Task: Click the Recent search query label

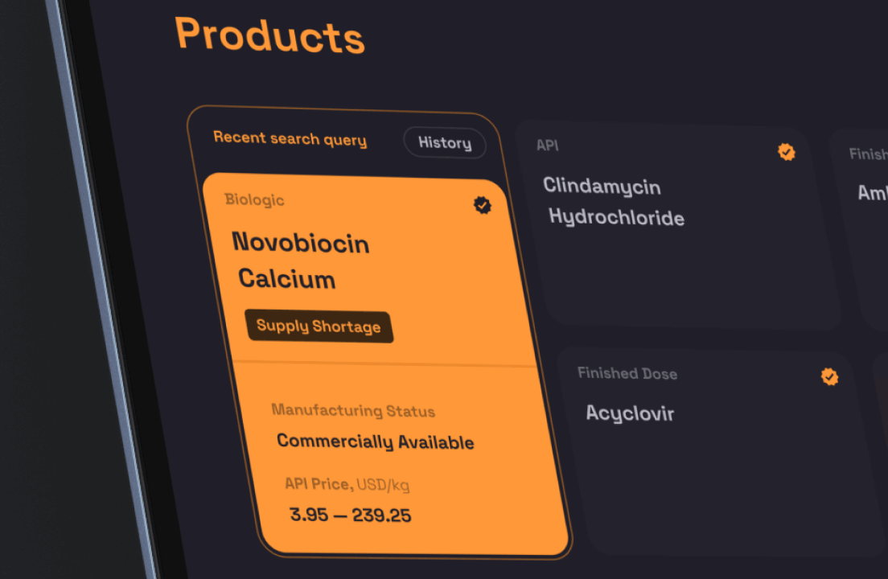Action: pyautogui.click(x=290, y=138)
